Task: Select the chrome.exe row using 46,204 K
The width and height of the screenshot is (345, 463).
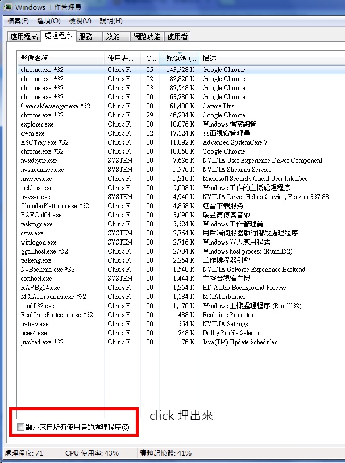Action: (181, 115)
